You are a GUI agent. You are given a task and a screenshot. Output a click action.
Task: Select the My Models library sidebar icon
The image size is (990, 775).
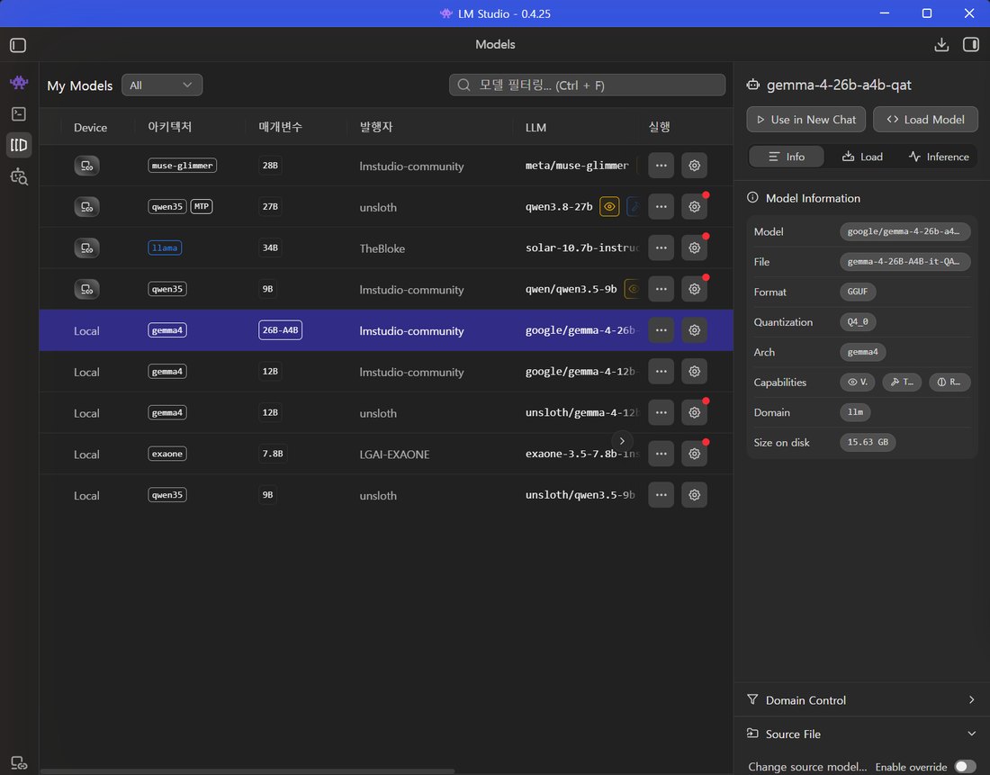pos(19,145)
